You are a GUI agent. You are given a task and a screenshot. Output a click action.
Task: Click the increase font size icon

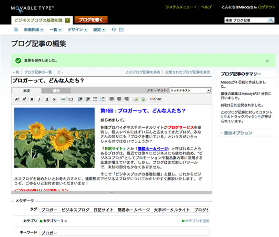click(24, 99)
